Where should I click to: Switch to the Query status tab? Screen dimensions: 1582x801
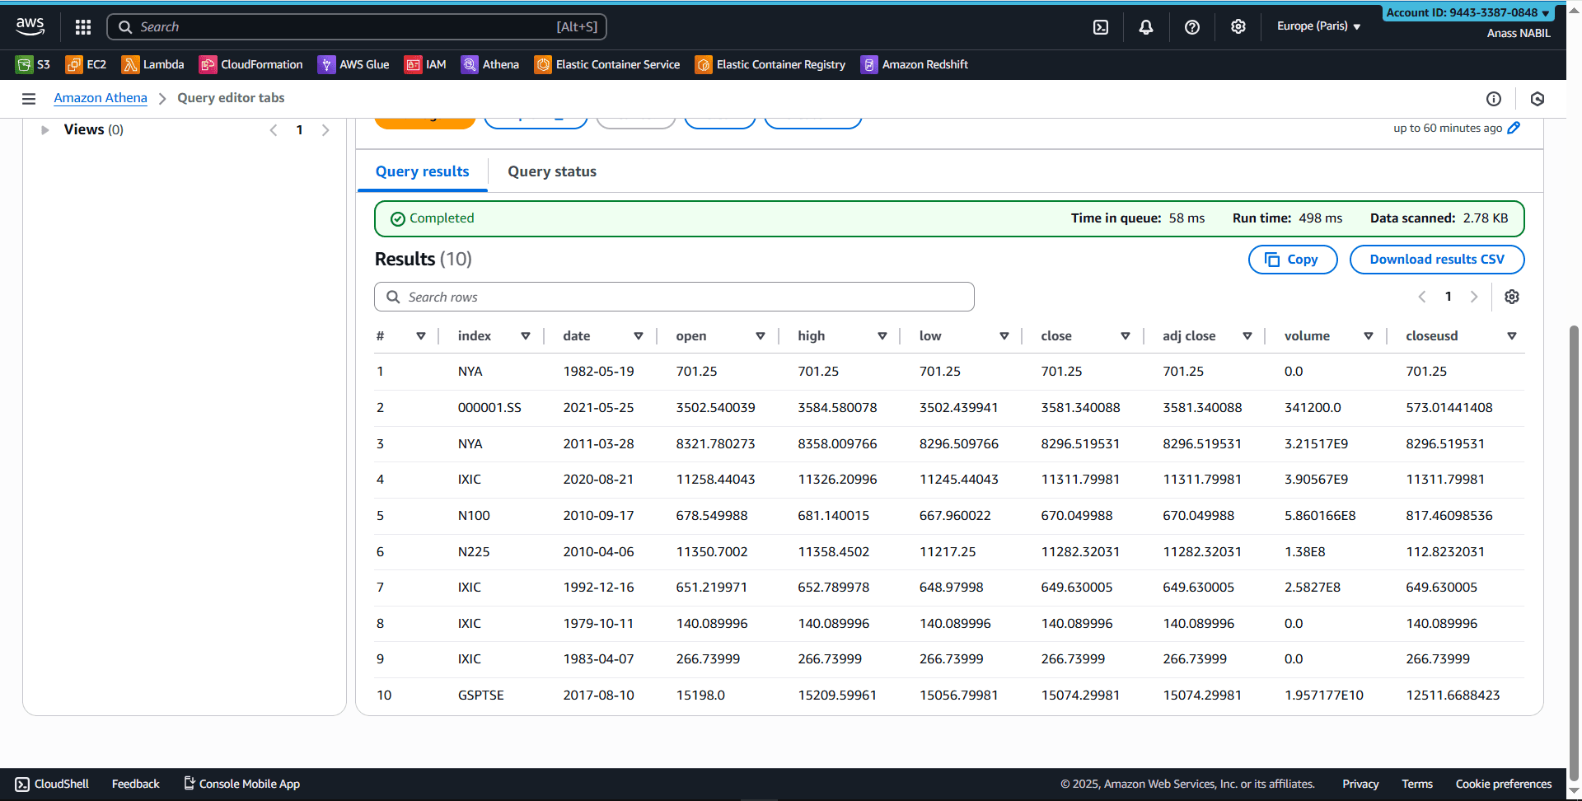click(551, 171)
